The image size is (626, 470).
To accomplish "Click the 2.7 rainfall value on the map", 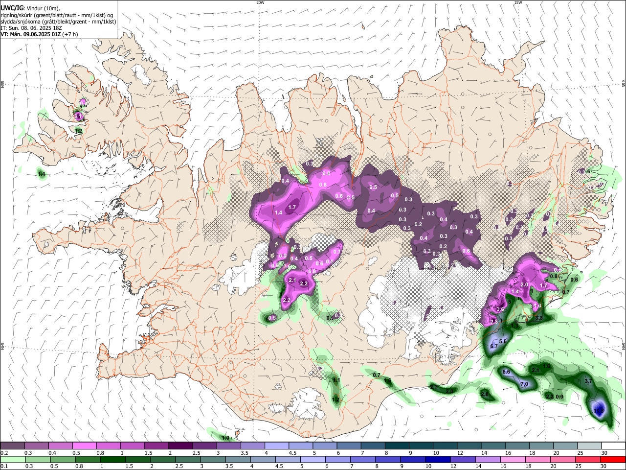I will click(434, 387).
